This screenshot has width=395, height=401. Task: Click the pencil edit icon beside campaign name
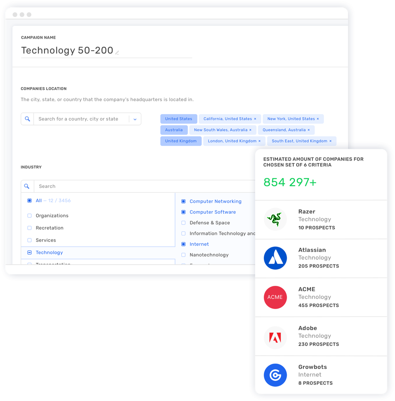click(x=117, y=52)
